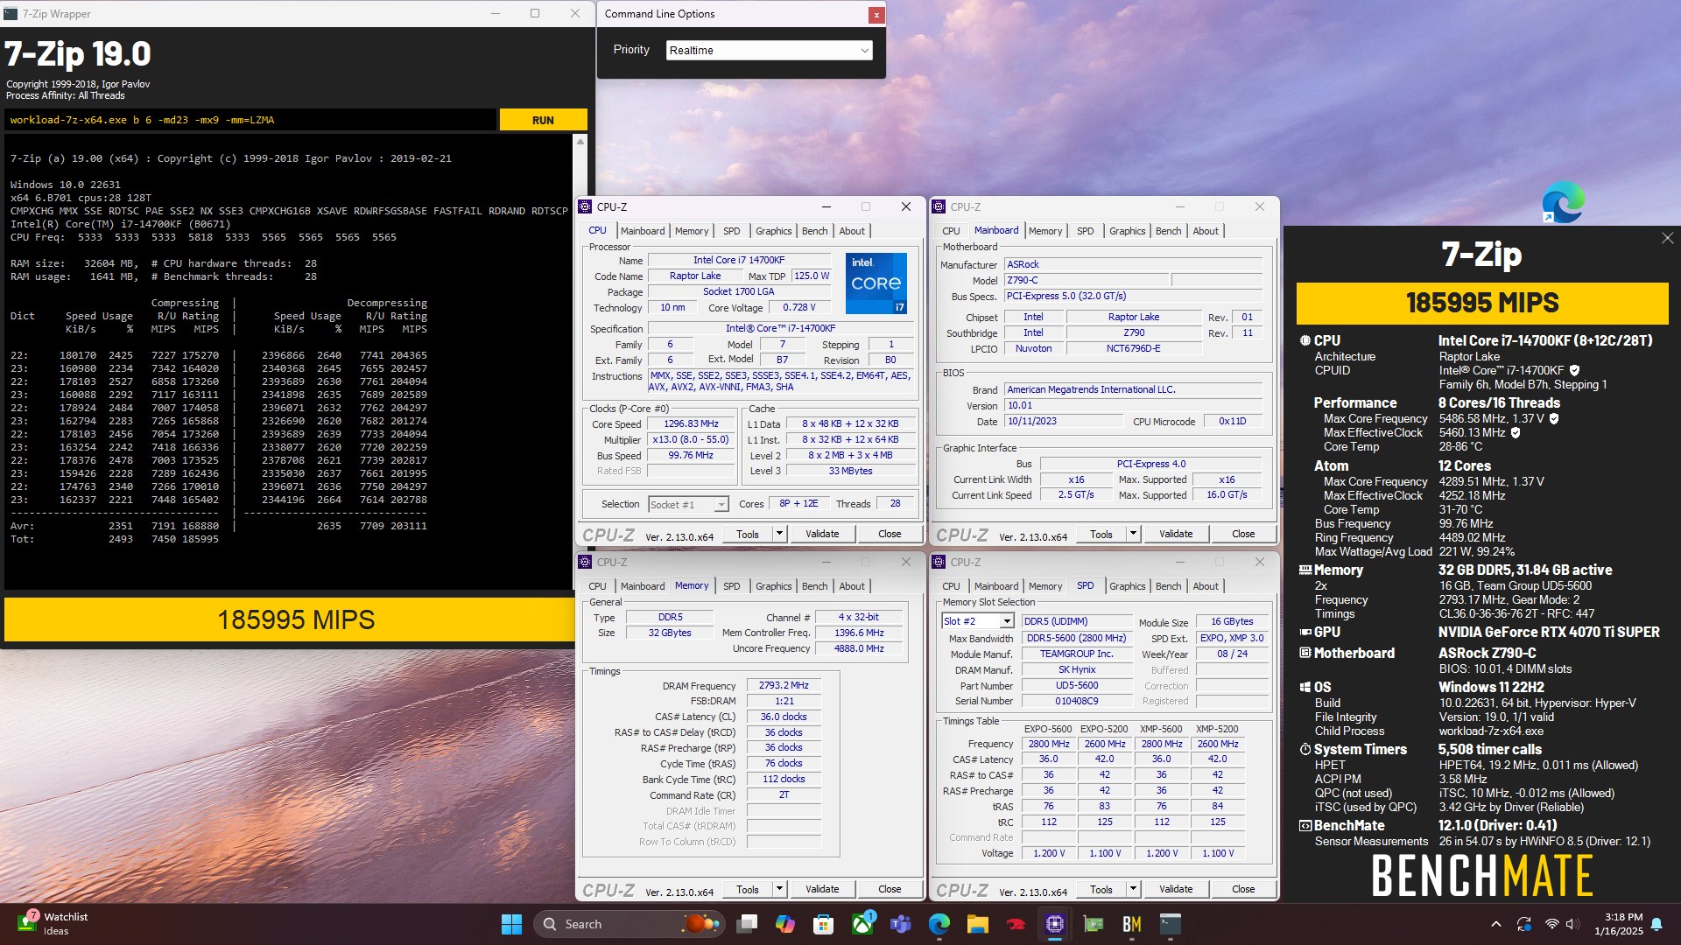Open Copilot from the taskbar
1681x945 pixels.
point(785,924)
